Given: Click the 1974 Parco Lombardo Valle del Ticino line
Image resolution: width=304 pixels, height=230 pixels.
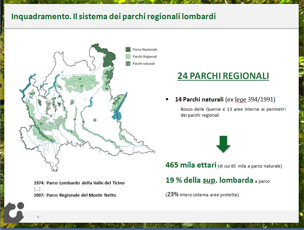Looking at the screenshot, I should 79,183.
